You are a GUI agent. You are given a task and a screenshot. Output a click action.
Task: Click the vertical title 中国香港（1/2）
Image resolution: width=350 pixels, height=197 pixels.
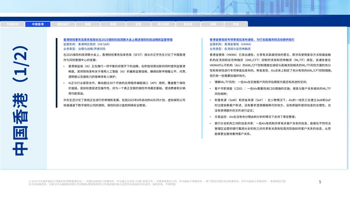point(20,100)
